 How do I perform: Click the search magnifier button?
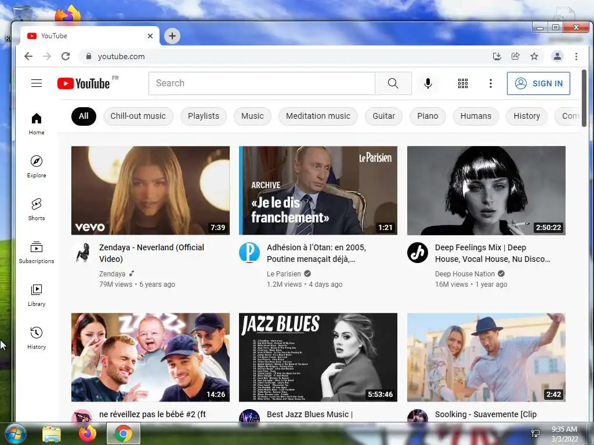(393, 83)
